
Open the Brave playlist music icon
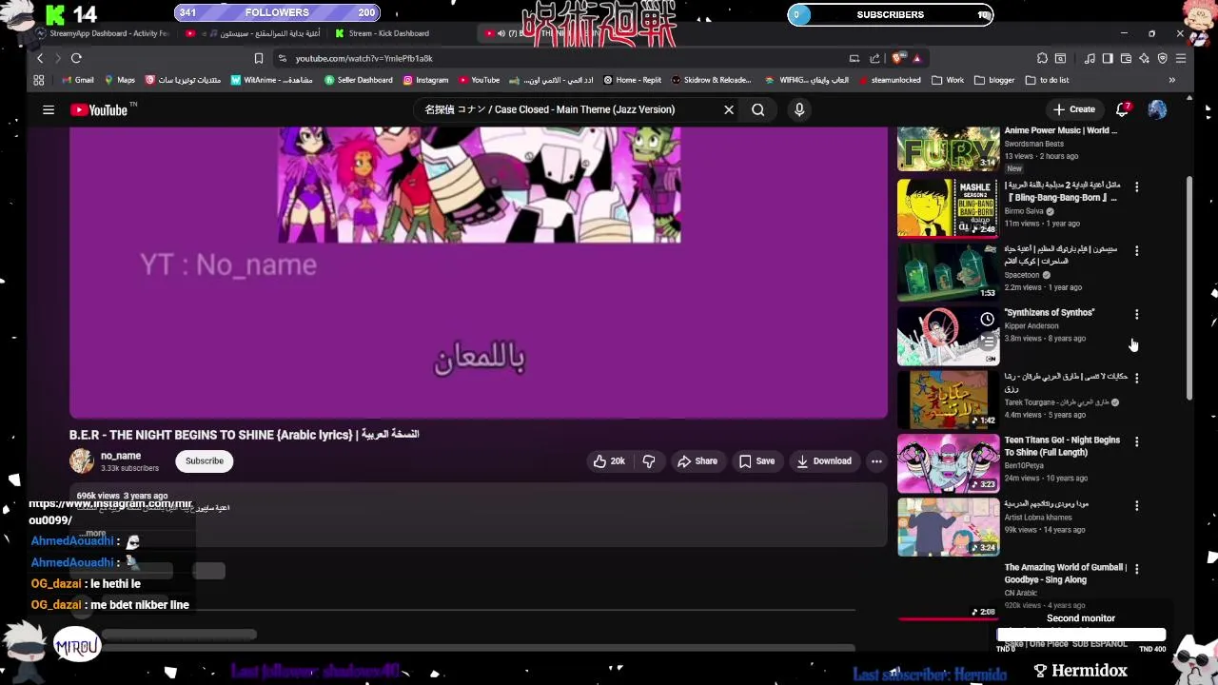point(1090,58)
